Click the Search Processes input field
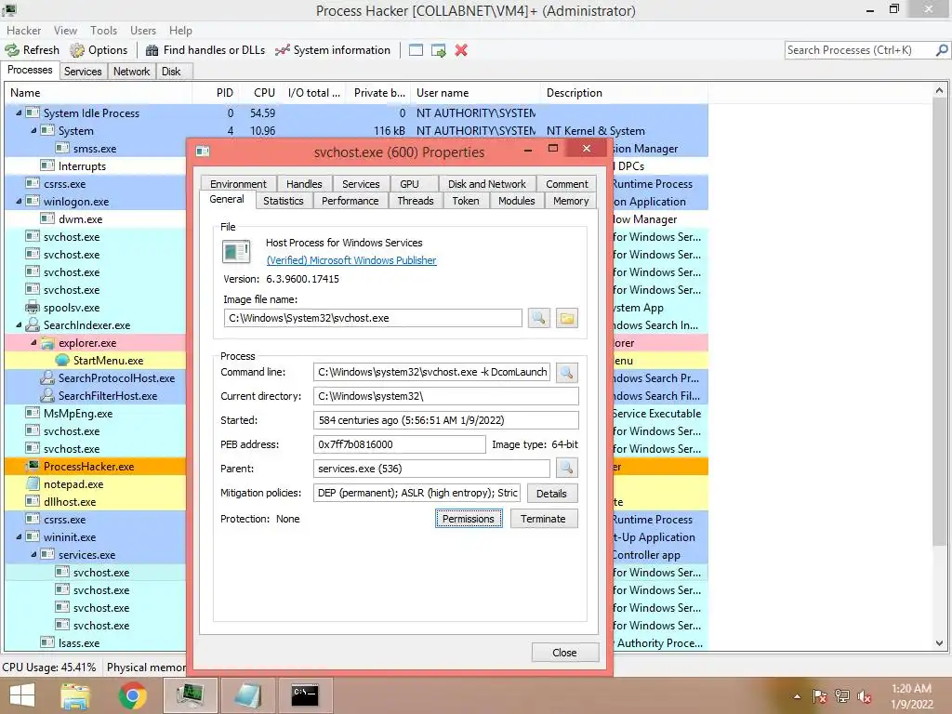The width and height of the screenshot is (952, 714). click(x=858, y=50)
